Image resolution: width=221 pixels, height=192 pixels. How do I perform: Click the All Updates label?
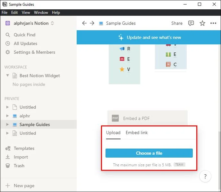pos(26,43)
